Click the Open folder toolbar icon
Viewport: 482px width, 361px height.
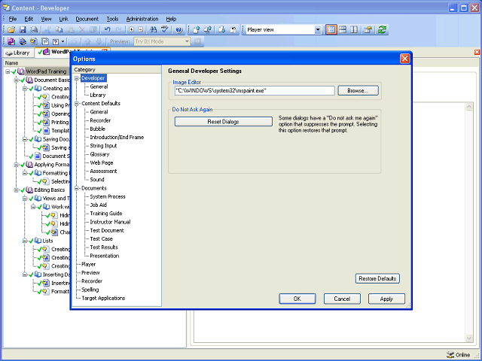(x=11, y=30)
